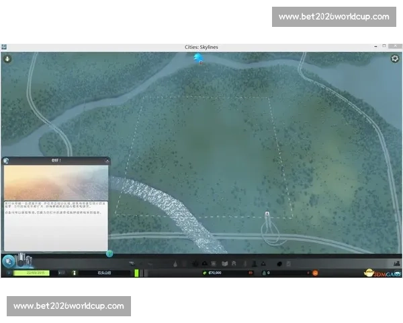Click the green date progress bar

point(32,273)
